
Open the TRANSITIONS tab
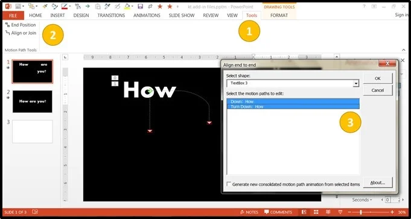(111, 16)
